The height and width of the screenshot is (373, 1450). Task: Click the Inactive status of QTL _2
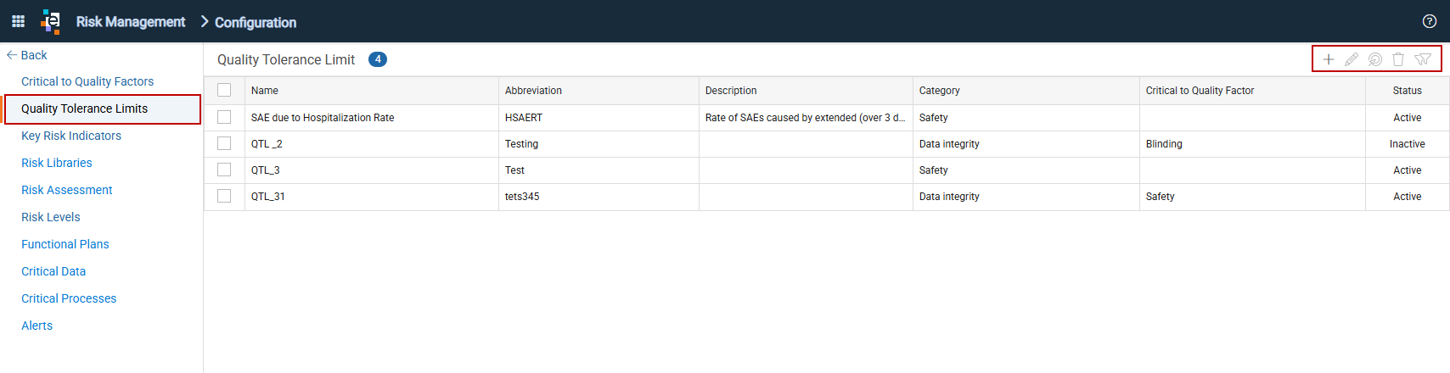[x=1407, y=144]
